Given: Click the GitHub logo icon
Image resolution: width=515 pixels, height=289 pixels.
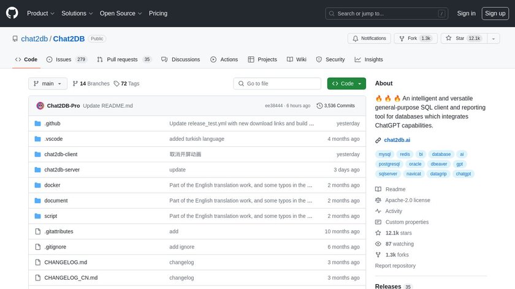Looking at the screenshot, I should coord(12,13).
